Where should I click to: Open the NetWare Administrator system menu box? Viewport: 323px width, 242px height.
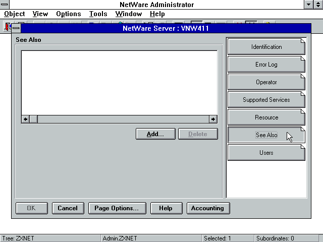tap(5, 5)
